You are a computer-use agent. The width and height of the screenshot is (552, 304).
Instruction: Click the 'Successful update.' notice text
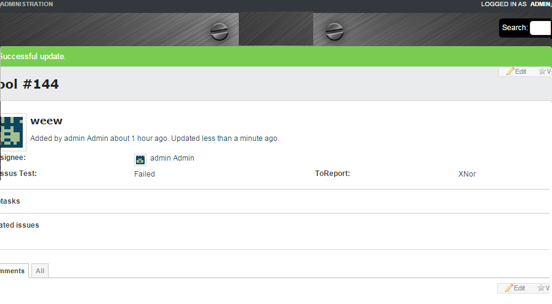point(33,56)
